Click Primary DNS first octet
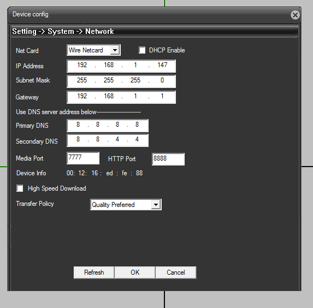The image size is (313, 308). click(78, 125)
